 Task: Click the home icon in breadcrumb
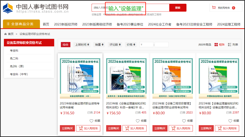[6, 34]
